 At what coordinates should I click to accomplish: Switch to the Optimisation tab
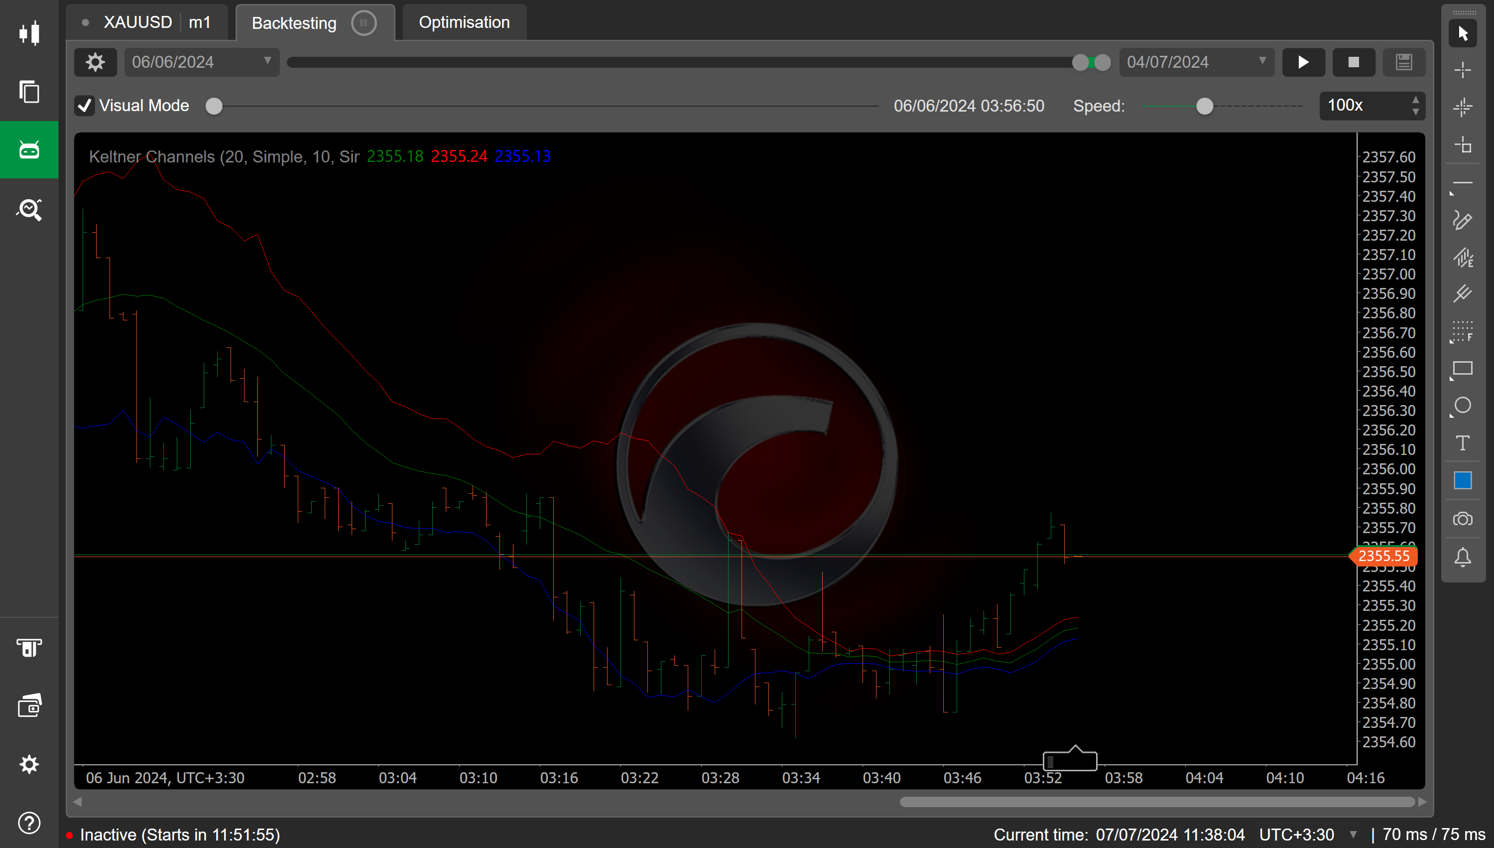coord(464,22)
